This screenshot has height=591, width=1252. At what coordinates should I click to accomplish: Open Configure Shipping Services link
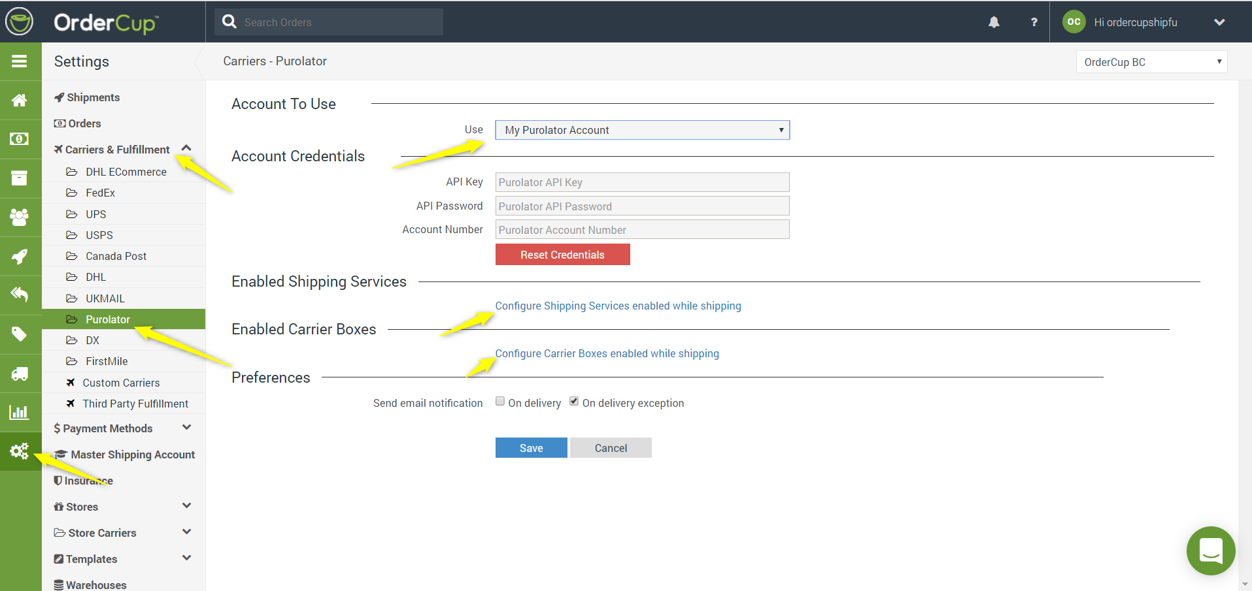point(618,306)
